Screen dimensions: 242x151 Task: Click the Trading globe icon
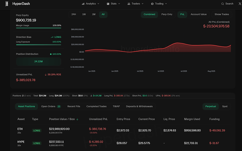152,4
